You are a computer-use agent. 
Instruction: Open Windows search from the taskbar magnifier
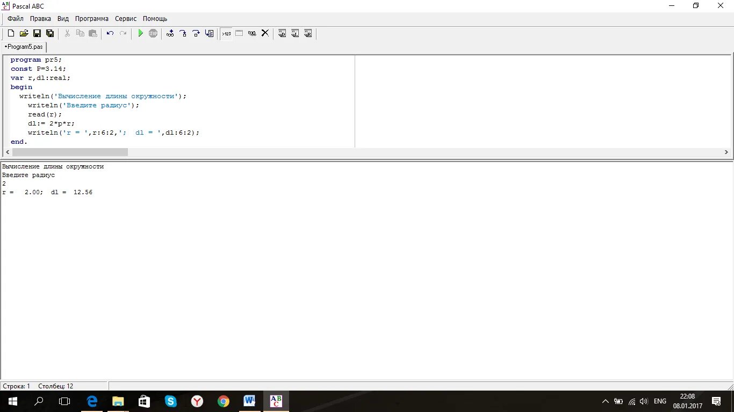click(x=39, y=401)
